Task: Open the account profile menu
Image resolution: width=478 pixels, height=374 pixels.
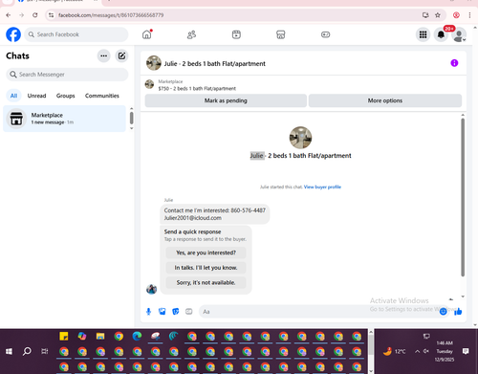Action: pyautogui.click(x=459, y=35)
